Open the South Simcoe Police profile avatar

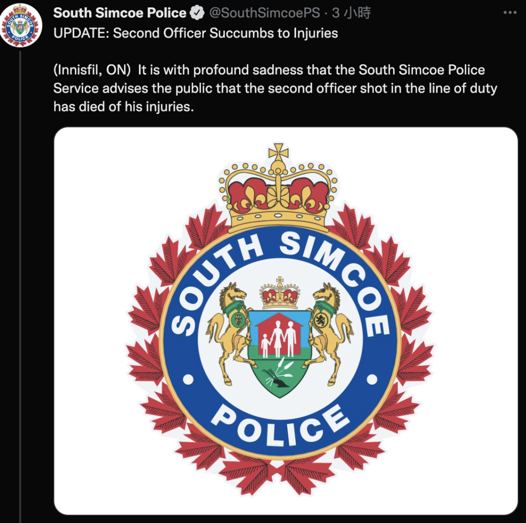21,25
